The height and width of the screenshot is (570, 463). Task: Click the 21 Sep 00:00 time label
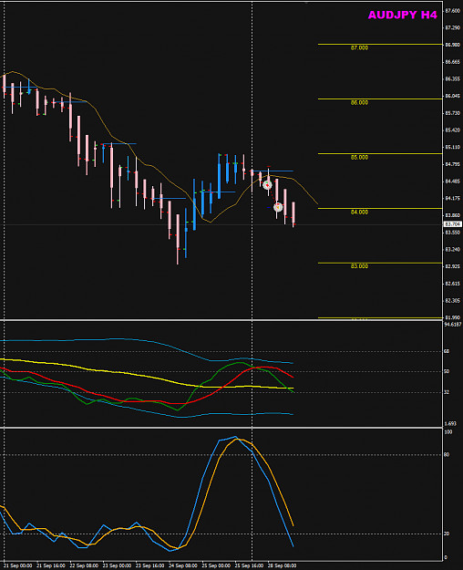[18, 566]
